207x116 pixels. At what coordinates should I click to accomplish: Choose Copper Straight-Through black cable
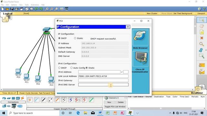(44, 100)
